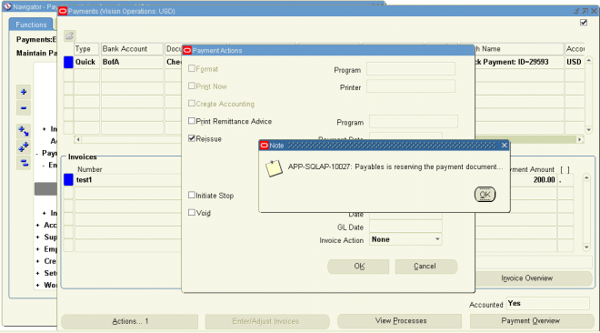Image resolution: width=600 pixels, height=333 pixels.
Task: Click the GL Date field
Action: click(x=405, y=227)
